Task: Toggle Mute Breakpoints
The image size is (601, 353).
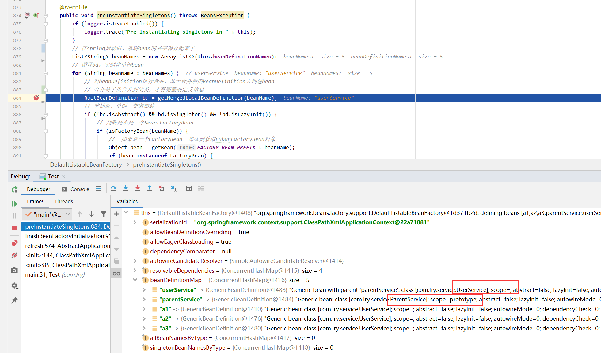Action: (x=14, y=255)
